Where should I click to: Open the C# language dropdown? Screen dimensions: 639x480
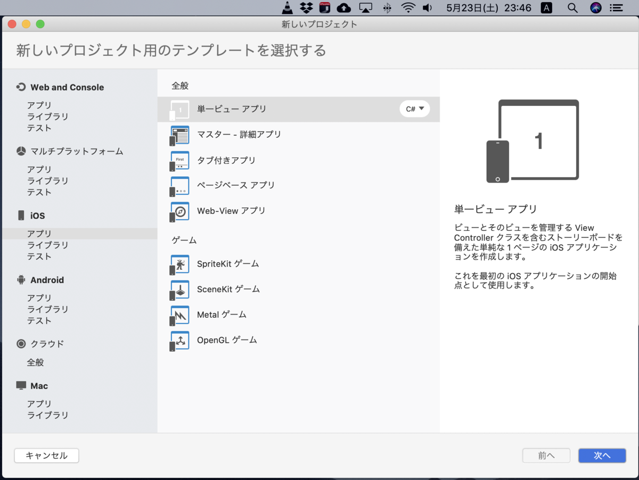click(414, 109)
